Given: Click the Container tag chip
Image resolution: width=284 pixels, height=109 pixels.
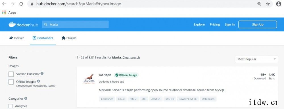Looking at the screenshot, I should click(107, 99).
